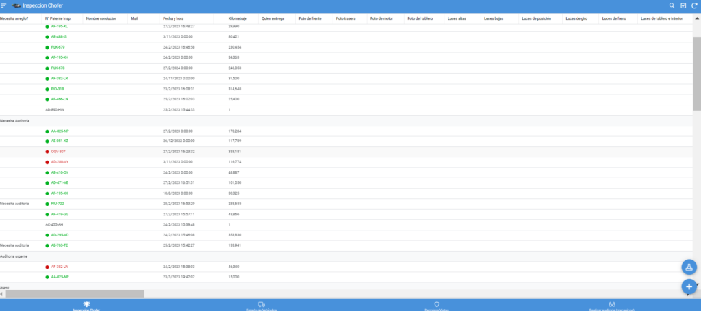The image size is (701, 311).
Task: Switch to Estado de Vehículos tab
Action: pyautogui.click(x=262, y=306)
